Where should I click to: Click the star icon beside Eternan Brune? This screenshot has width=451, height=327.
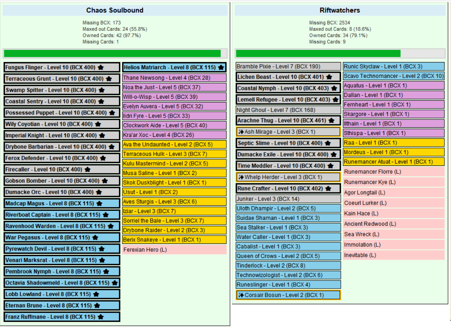tap(97, 306)
